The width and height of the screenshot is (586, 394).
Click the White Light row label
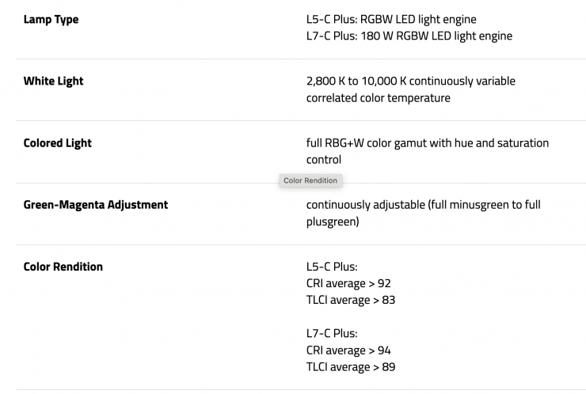(53, 81)
